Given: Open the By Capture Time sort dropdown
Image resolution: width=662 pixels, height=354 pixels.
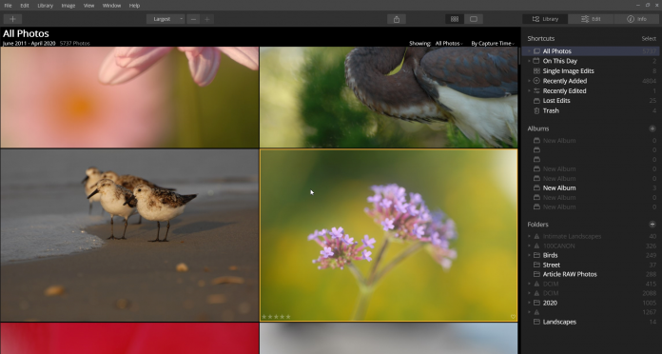Looking at the screenshot, I should (x=493, y=44).
